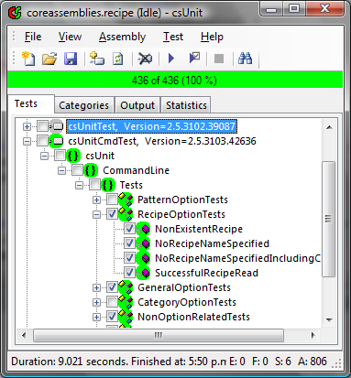The width and height of the screenshot is (351, 378).
Task: Click the grey Stop tests square
Action: tap(219, 59)
